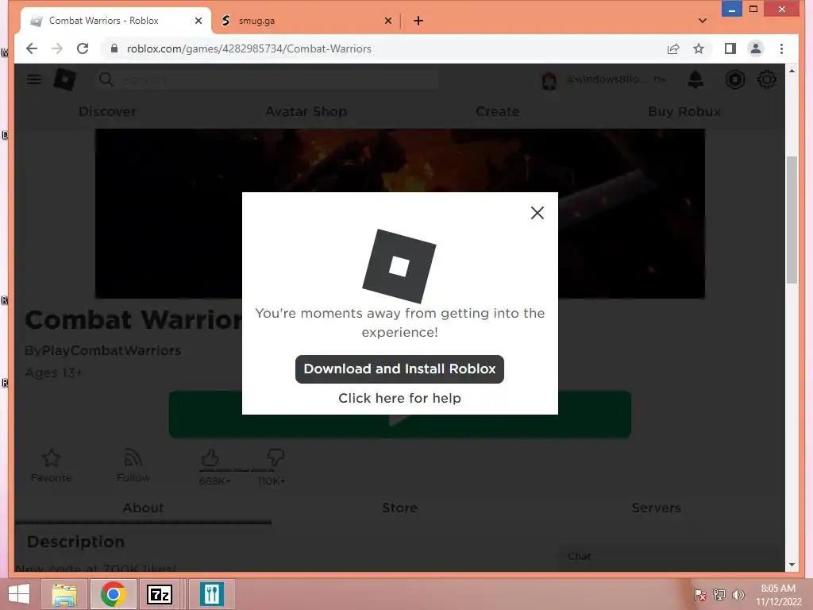Click the Roblox logo home icon

click(x=65, y=80)
